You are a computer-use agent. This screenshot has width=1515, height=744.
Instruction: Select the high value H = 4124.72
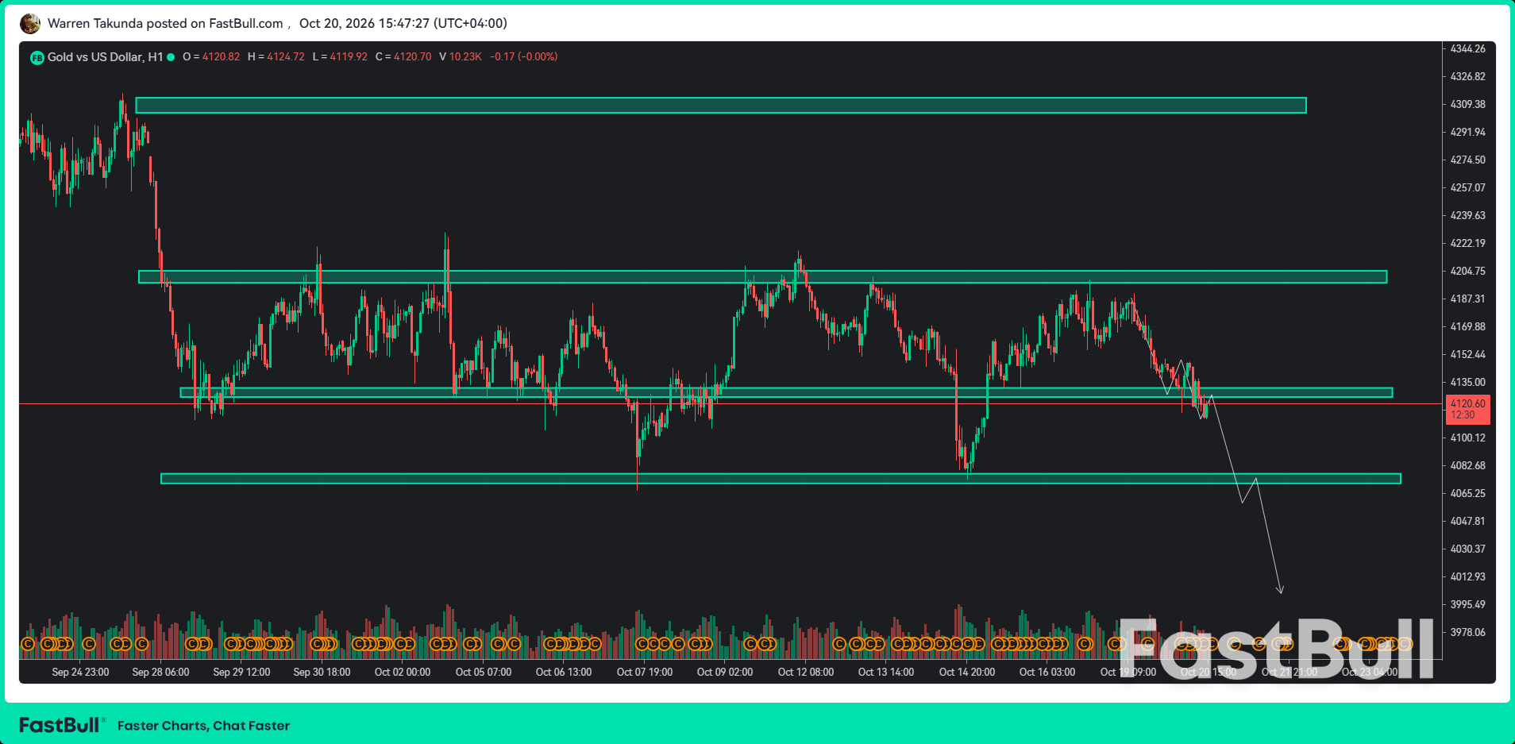pyautogui.click(x=276, y=57)
